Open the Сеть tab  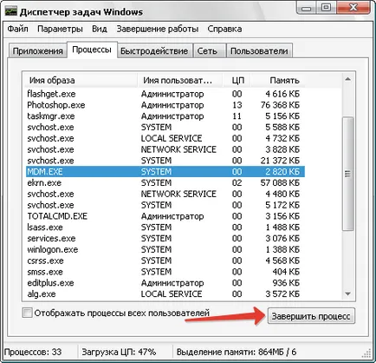[x=210, y=51]
